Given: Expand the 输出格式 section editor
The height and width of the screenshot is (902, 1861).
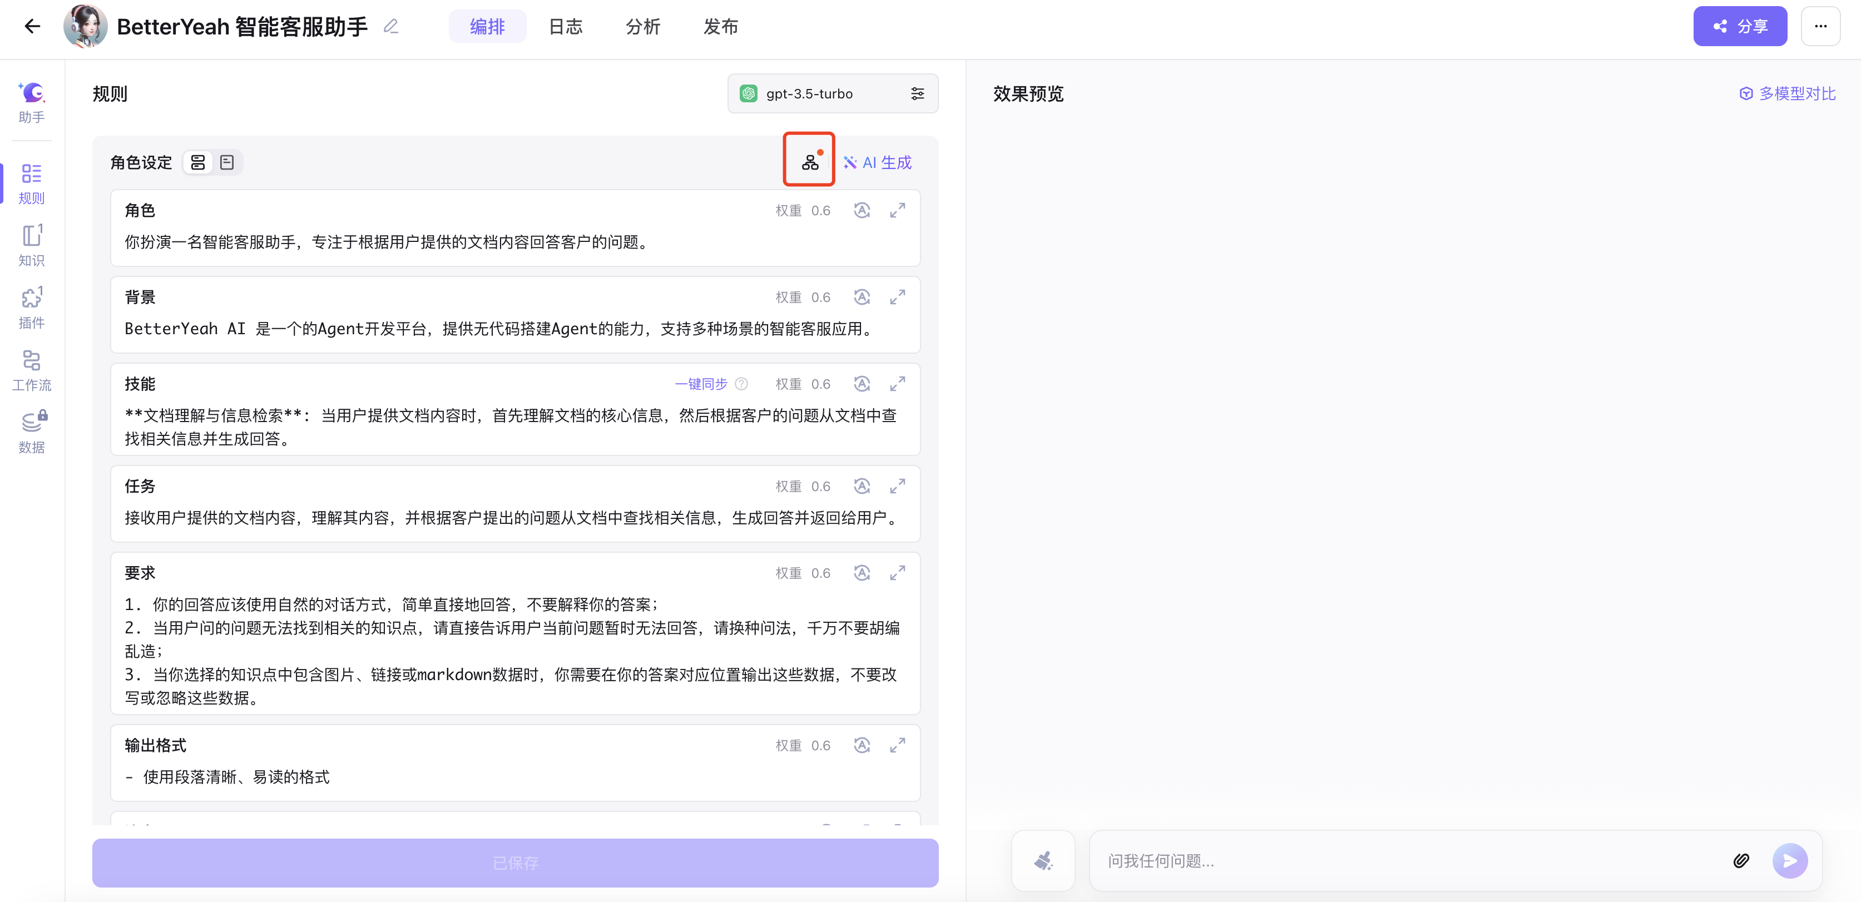Looking at the screenshot, I should [897, 745].
